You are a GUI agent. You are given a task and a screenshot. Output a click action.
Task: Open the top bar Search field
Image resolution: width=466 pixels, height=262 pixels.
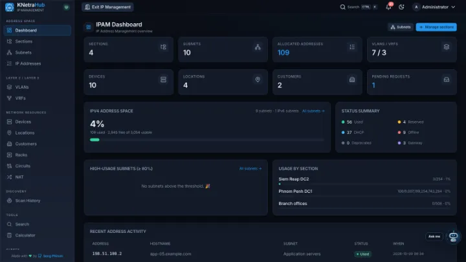pos(359,7)
